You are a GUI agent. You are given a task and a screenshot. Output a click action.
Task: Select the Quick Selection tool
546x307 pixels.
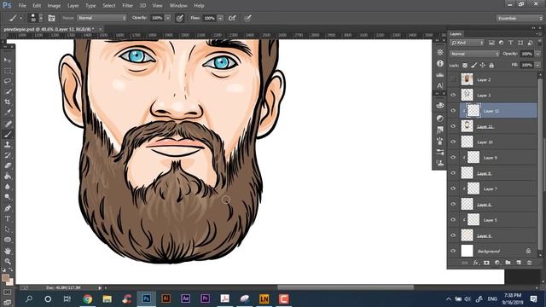pyautogui.click(x=8, y=91)
